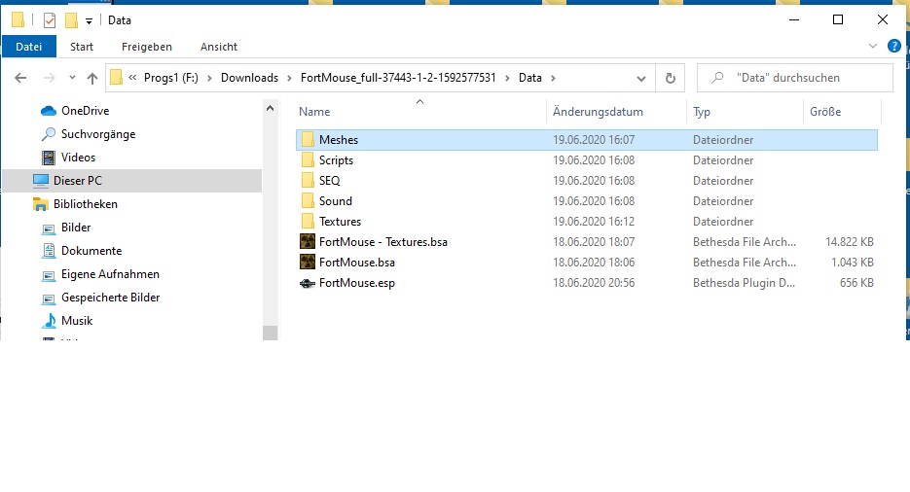The image size is (910, 492).
Task: Click the FortMouse.bsa archive icon
Action: [308, 263]
